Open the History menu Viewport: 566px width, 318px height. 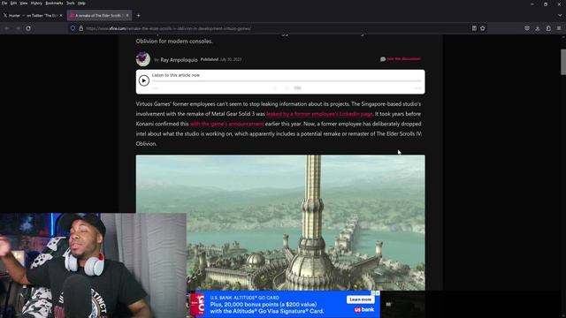36,4
